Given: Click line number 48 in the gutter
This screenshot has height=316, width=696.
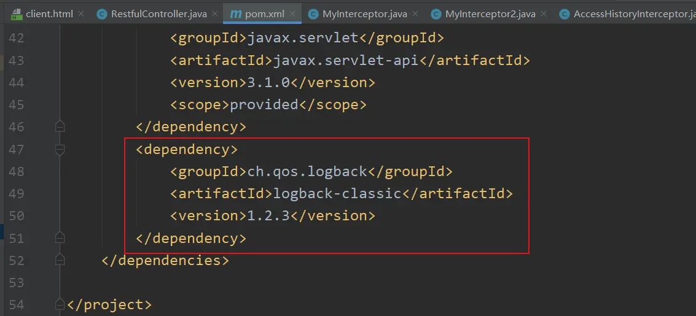Looking at the screenshot, I should (x=16, y=172).
